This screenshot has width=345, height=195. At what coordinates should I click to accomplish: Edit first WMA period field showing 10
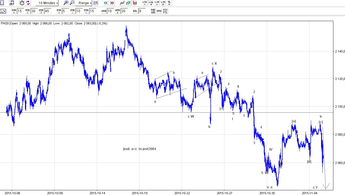coord(110,11)
